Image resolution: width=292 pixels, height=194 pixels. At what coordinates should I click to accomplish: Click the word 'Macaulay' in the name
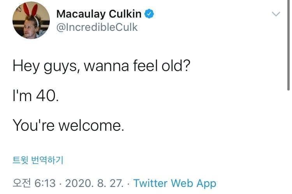[80, 14]
